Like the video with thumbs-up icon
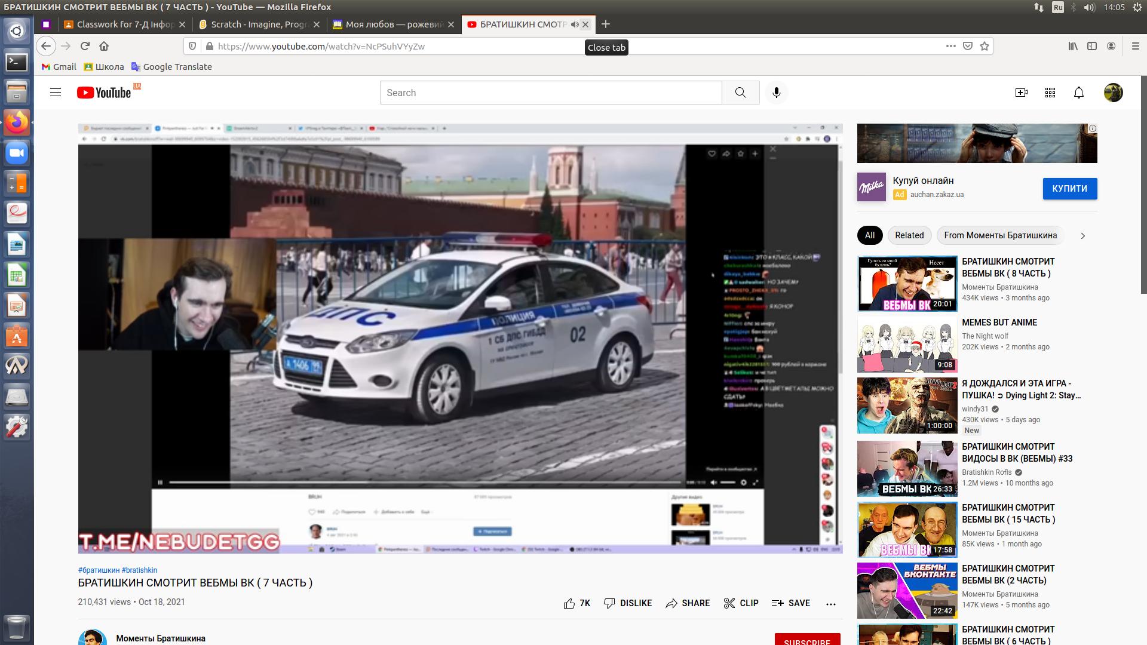Viewport: 1147px width, 645px height. coord(569,603)
